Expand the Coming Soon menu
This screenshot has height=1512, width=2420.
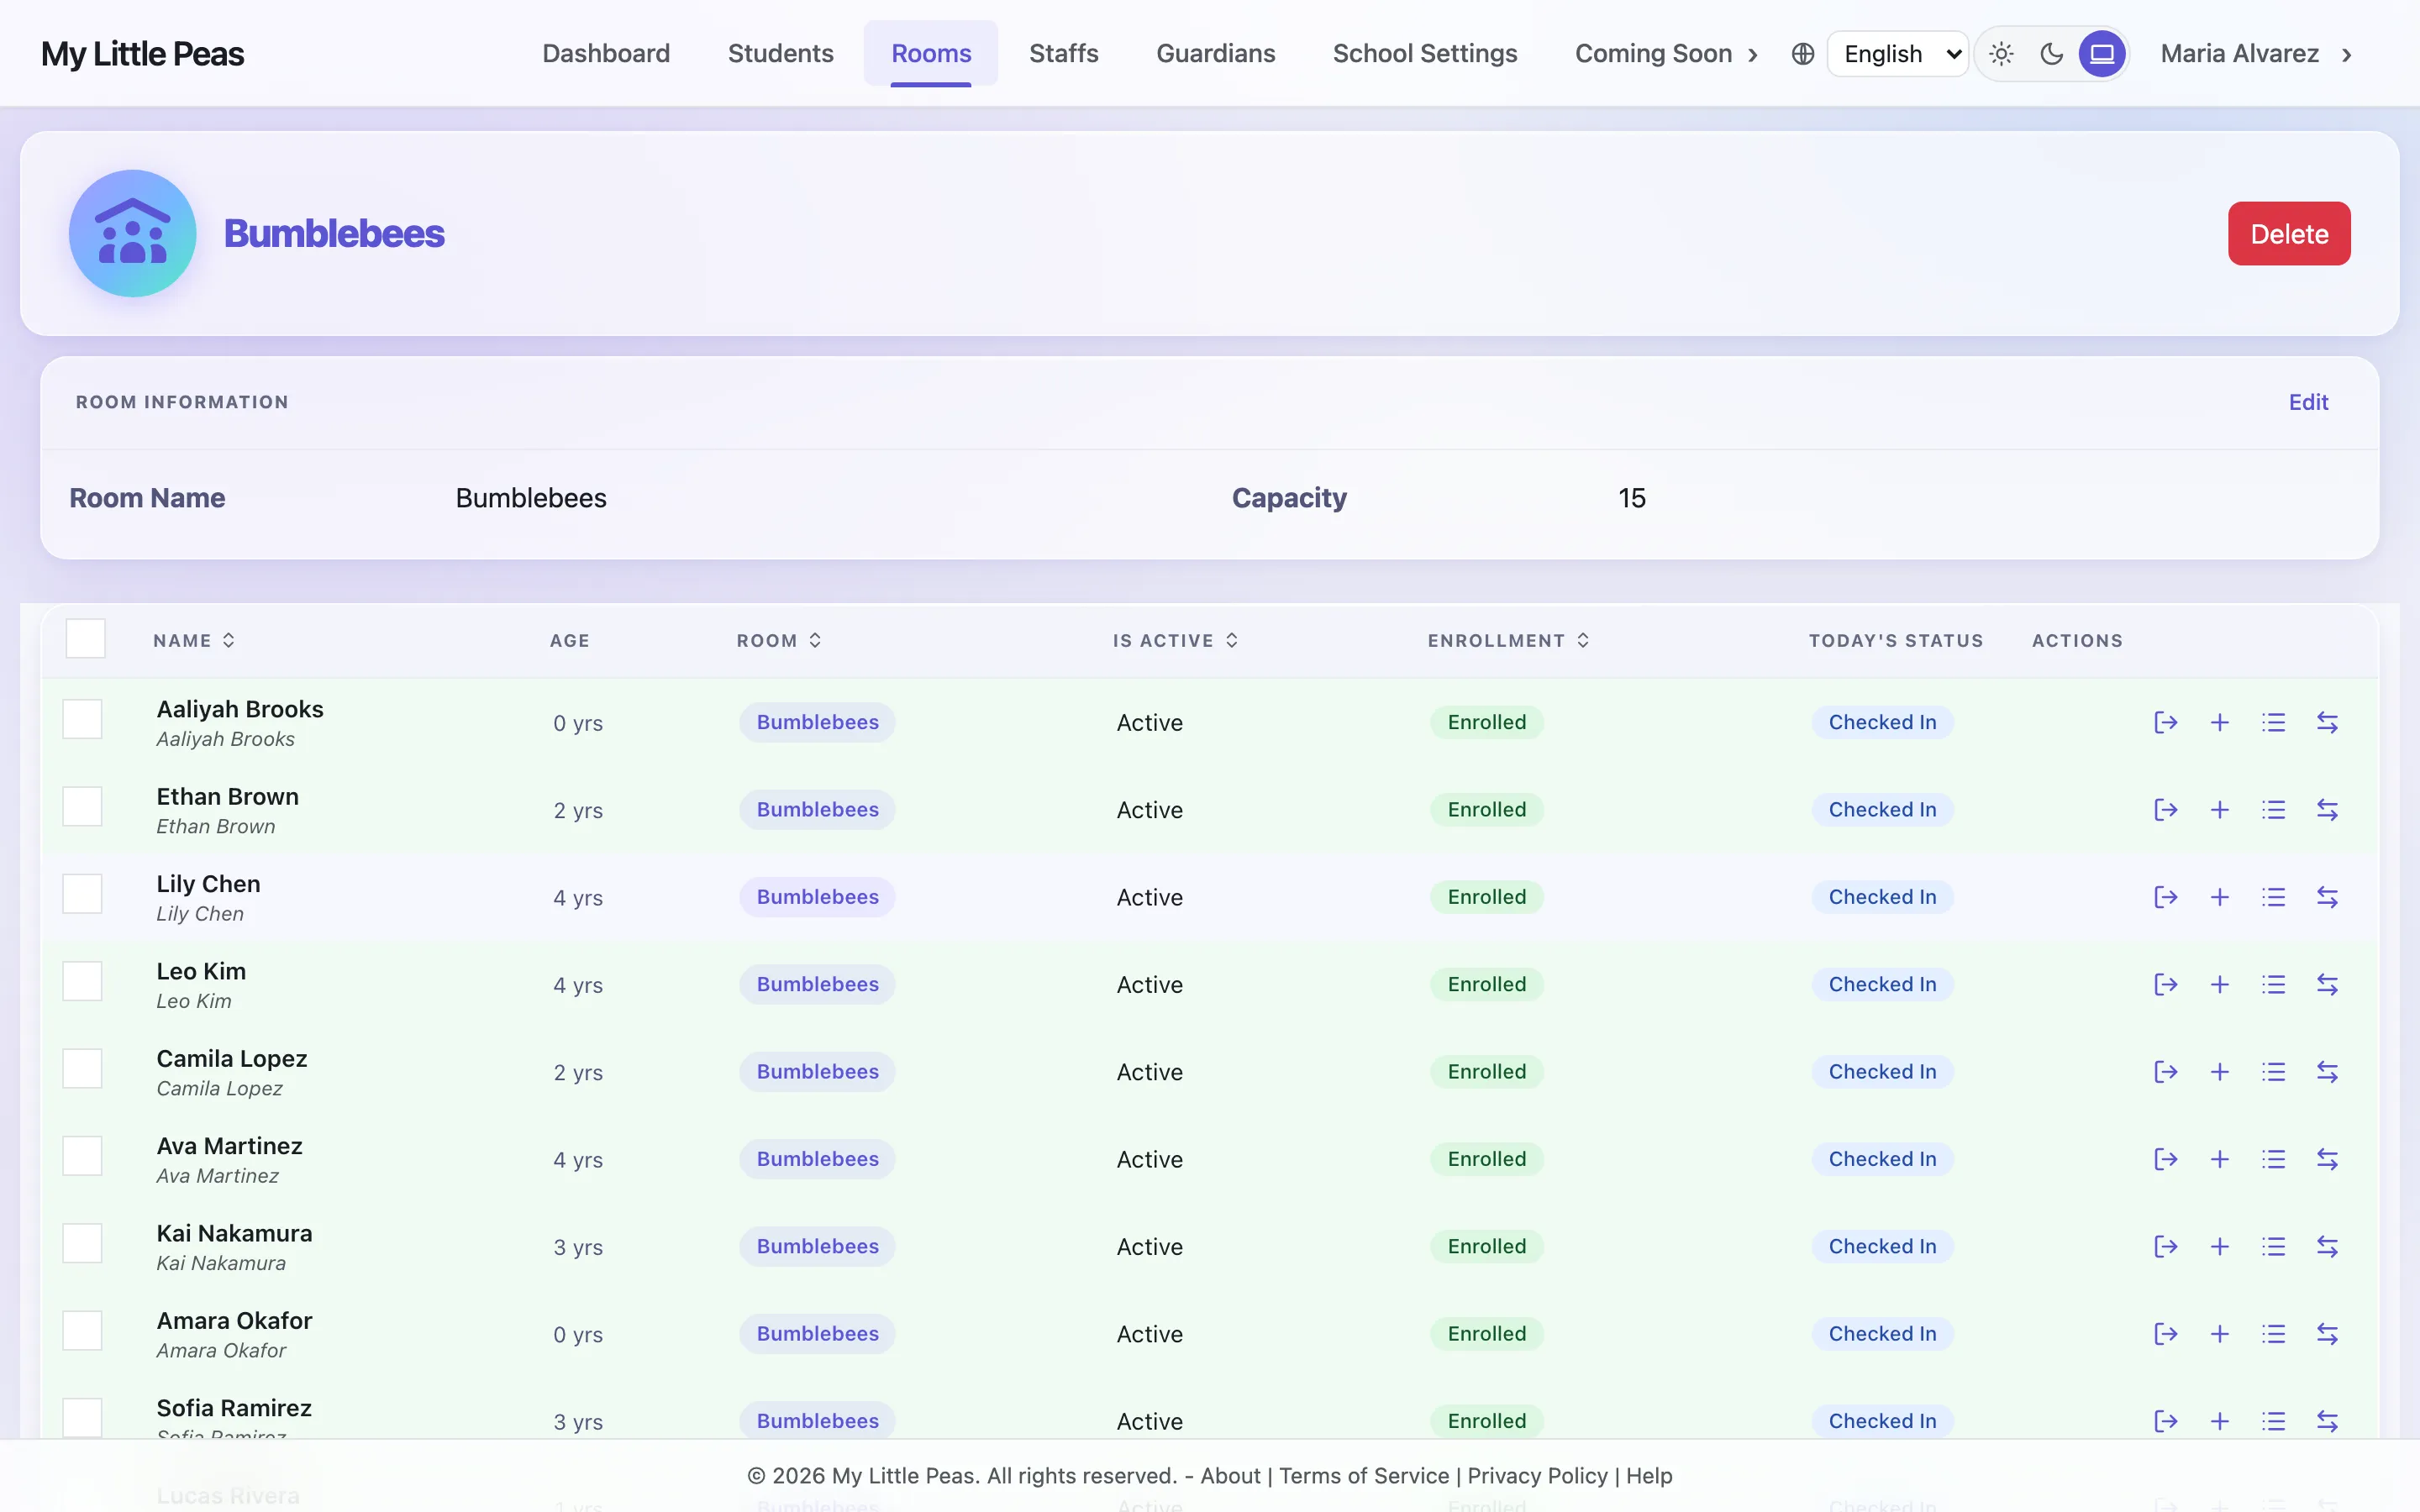tap(1666, 54)
